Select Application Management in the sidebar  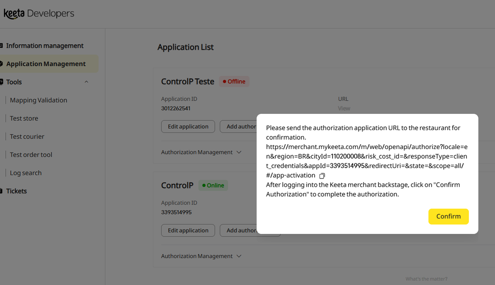pyautogui.click(x=46, y=64)
